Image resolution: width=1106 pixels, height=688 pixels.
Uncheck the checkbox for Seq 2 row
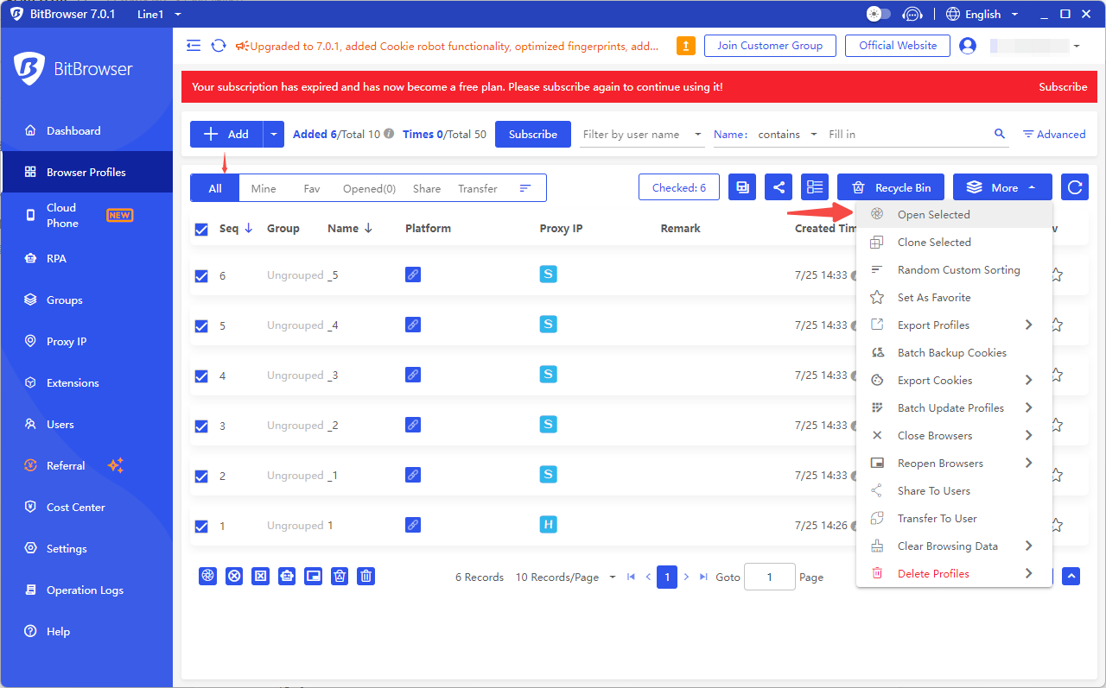coord(201,477)
